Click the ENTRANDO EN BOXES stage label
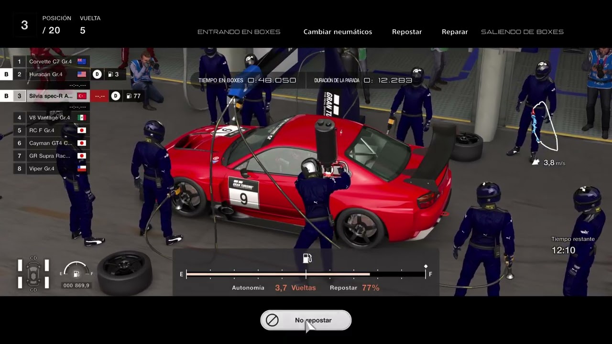Screen dimensions: 612x344 point(239,32)
